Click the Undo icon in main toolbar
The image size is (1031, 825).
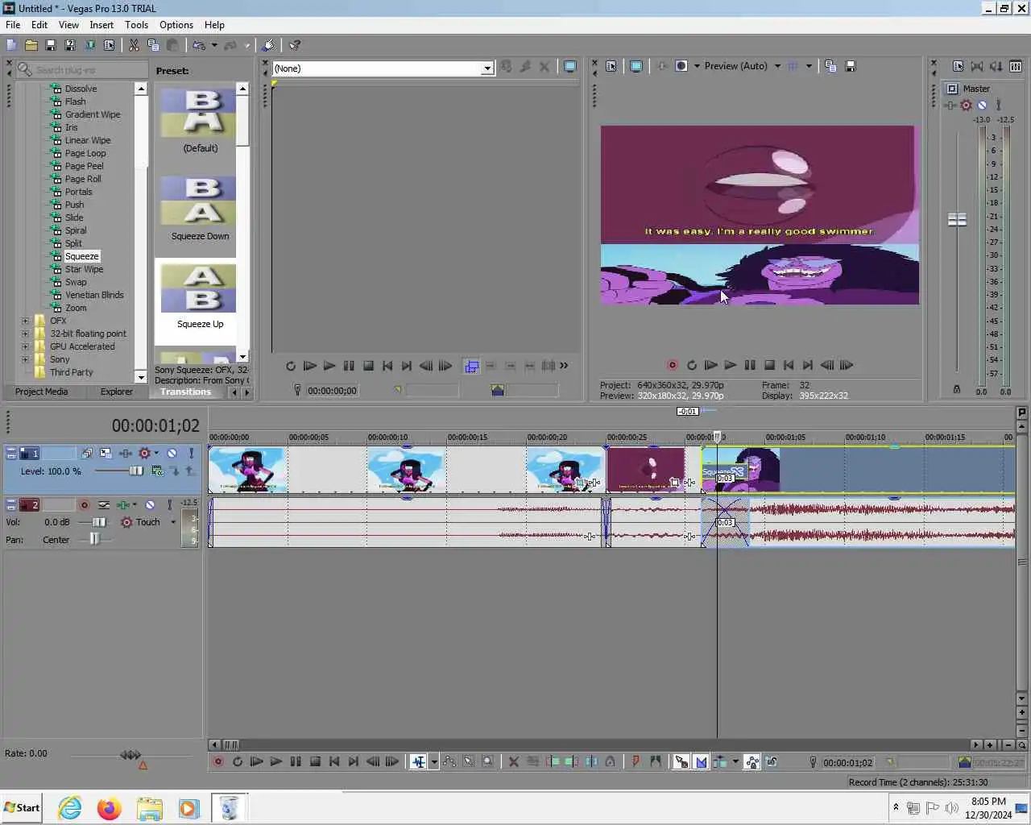click(x=199, y=45)
